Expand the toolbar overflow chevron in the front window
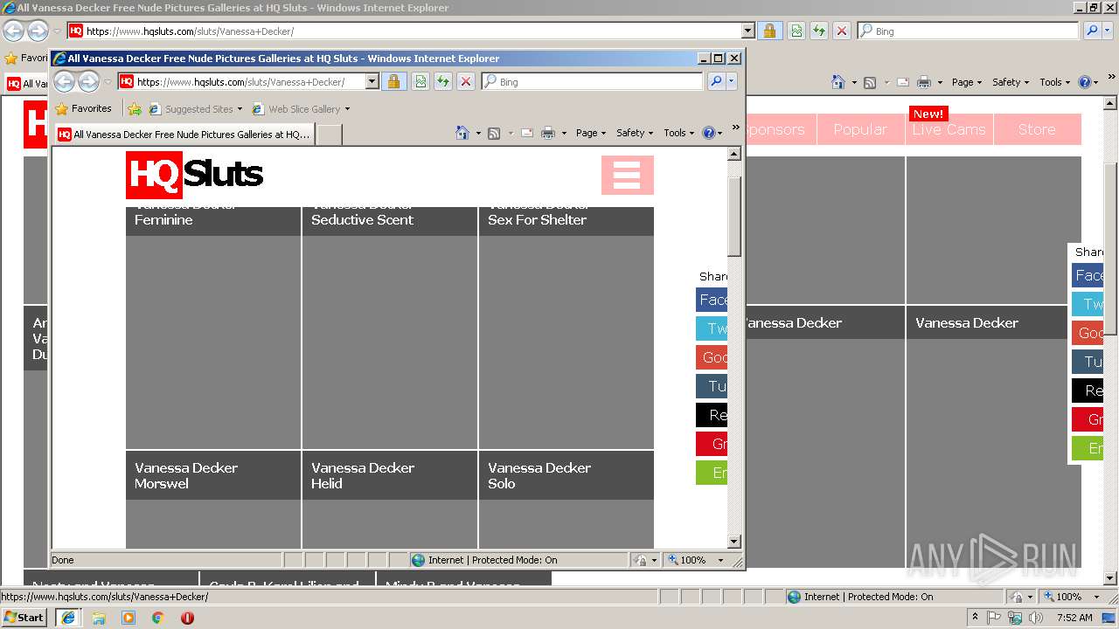 [x=736, y=128]
